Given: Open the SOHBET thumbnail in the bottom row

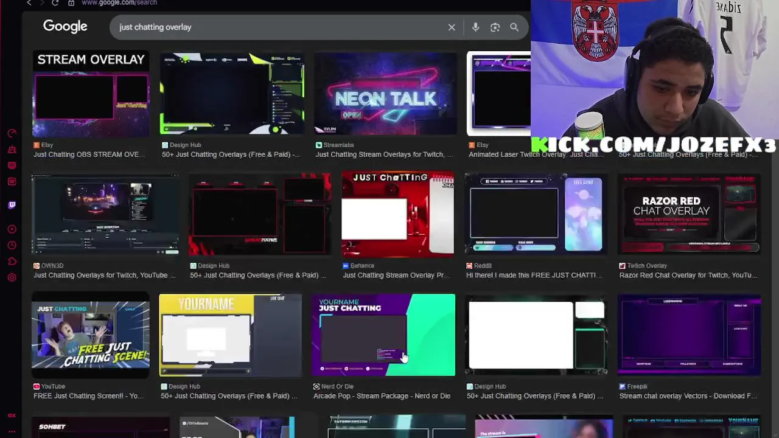Looking at the screenshot, I should [100, 427].
